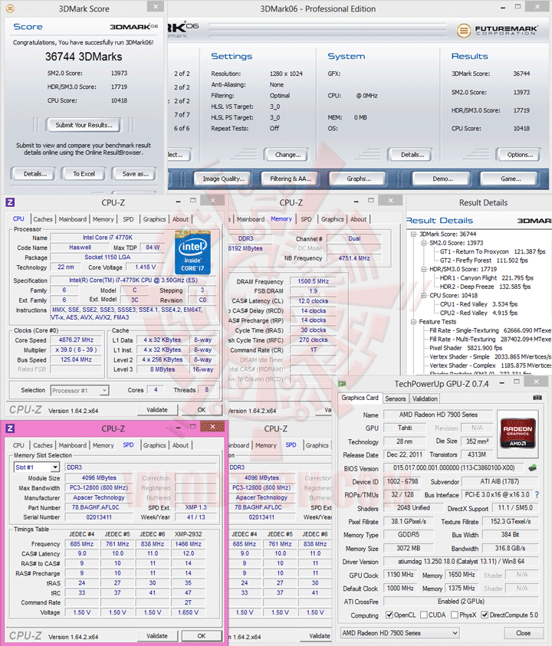Click the XMP-2932 column header
Image resolution: width=552 pixels, height=646 pixels.
[188, 534]
